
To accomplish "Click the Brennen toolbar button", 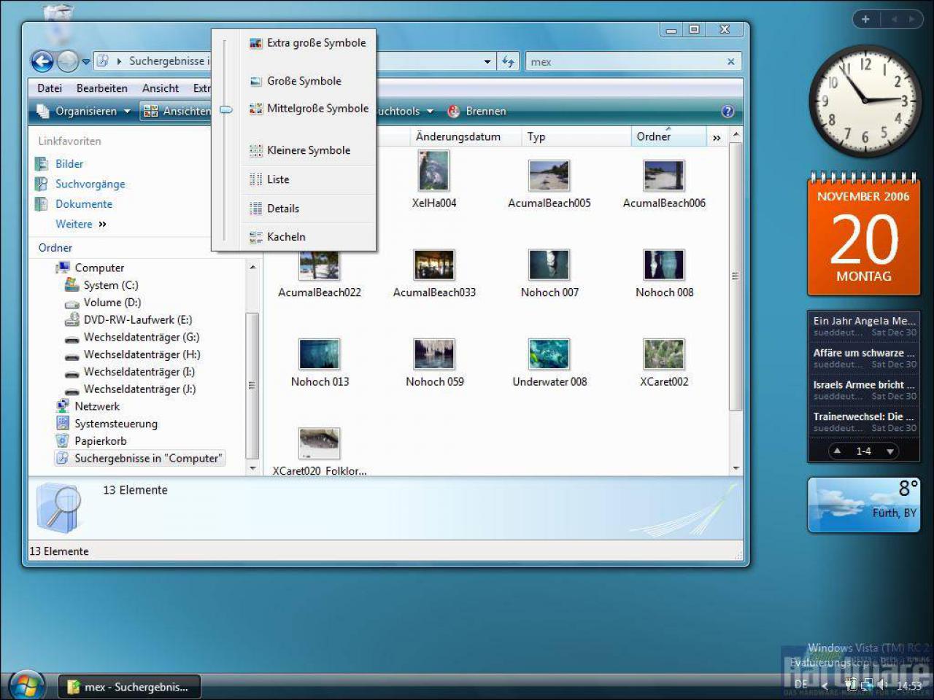I will click(477, 112).
